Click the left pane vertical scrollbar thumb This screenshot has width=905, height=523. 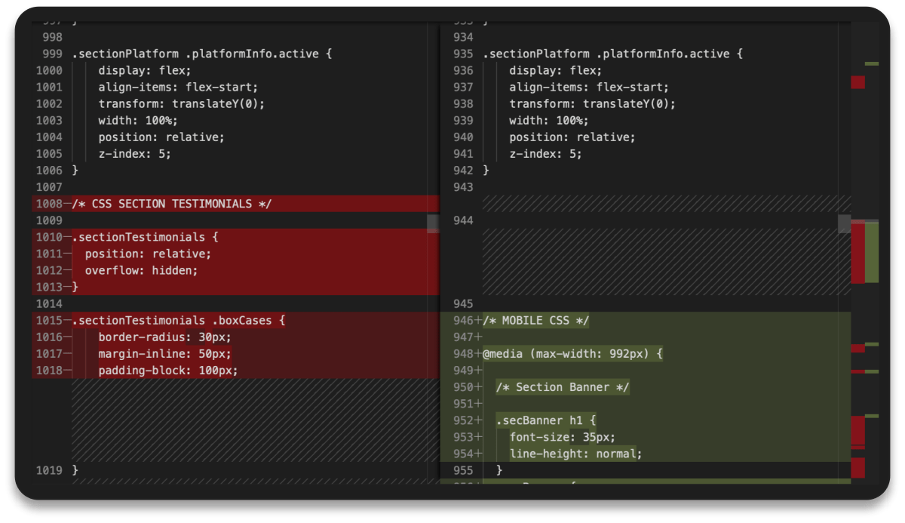433,223
